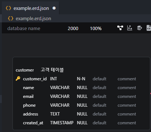Click comment field of name row
The height and width of the screenshot is (132, 151).
(x=127, y=88)
